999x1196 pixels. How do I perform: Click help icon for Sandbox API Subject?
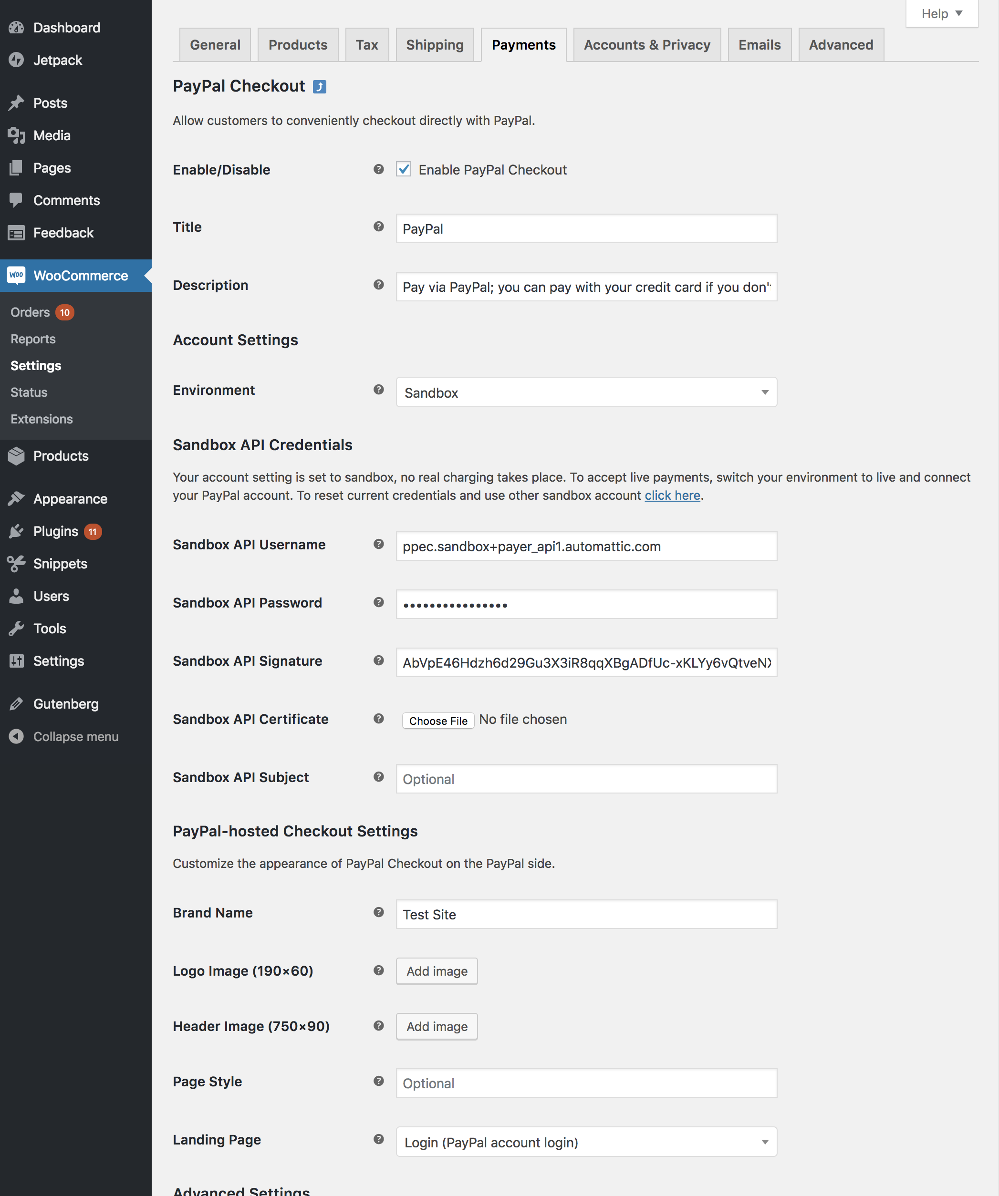point(378,777)
